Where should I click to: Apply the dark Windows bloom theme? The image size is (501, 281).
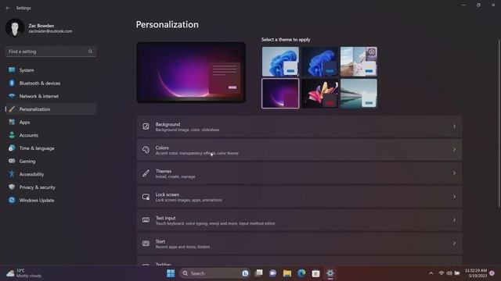click(319, 62)
